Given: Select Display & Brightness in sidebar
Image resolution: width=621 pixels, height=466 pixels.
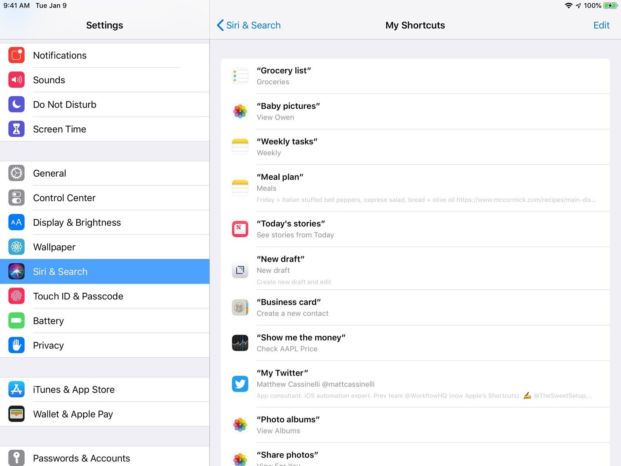Looking at the screenshot, I should point(77,223).
